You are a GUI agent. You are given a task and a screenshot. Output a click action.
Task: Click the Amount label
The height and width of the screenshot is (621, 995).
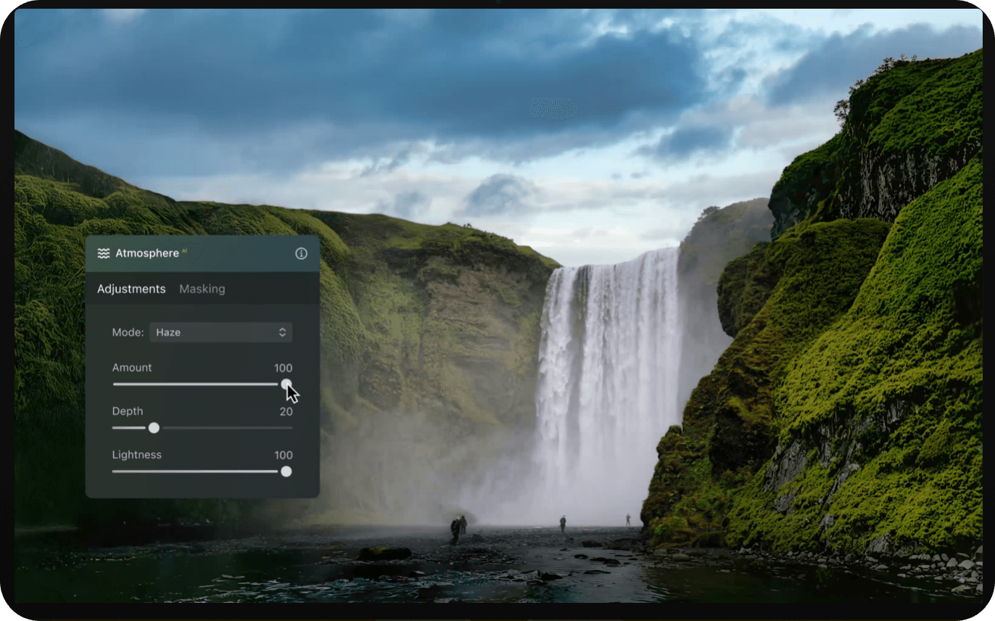(132, 368)
